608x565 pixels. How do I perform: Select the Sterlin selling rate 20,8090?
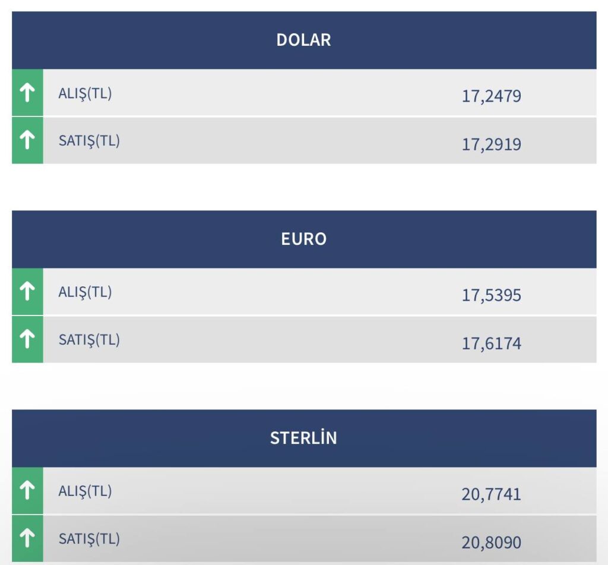(491, 542)
